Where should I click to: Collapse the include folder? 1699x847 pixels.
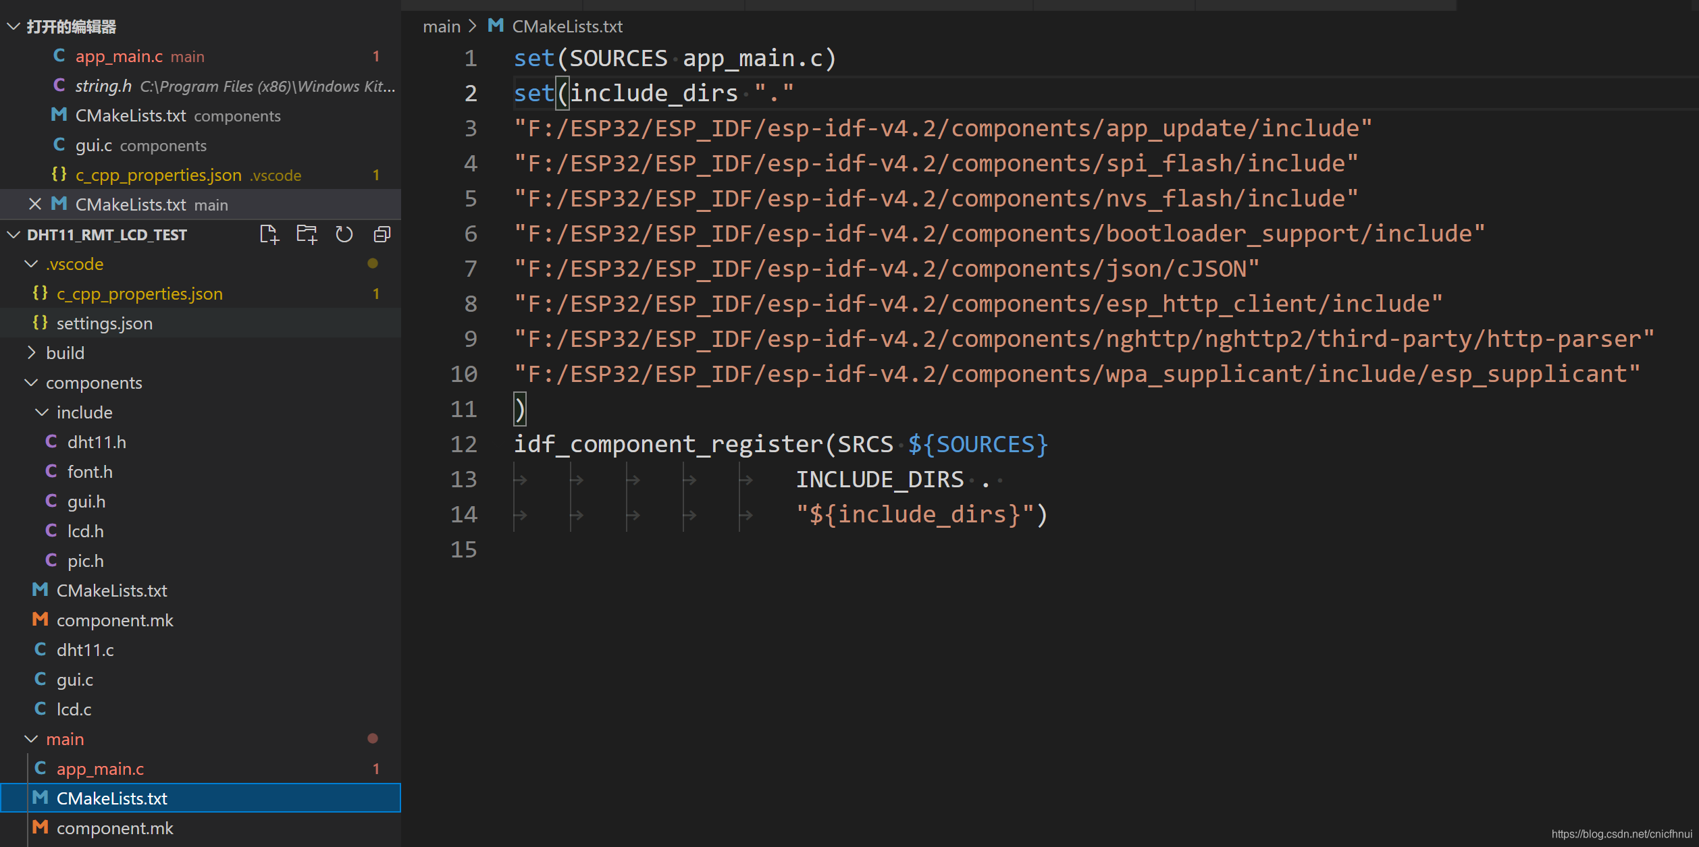[41, 412]
